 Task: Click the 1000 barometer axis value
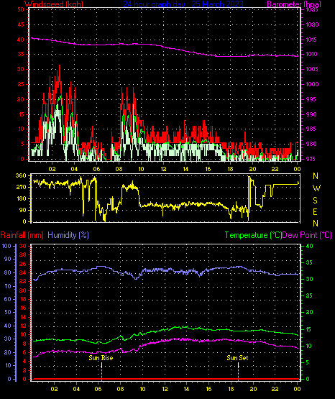coord(312,84)
